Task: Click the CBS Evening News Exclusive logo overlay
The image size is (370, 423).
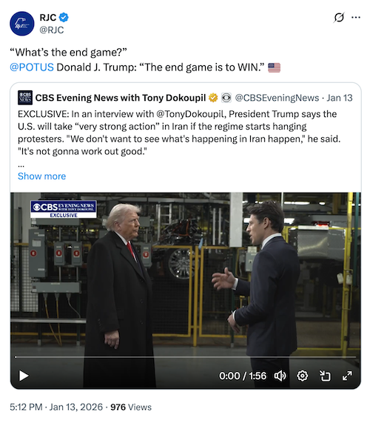Action: (64, 209)
